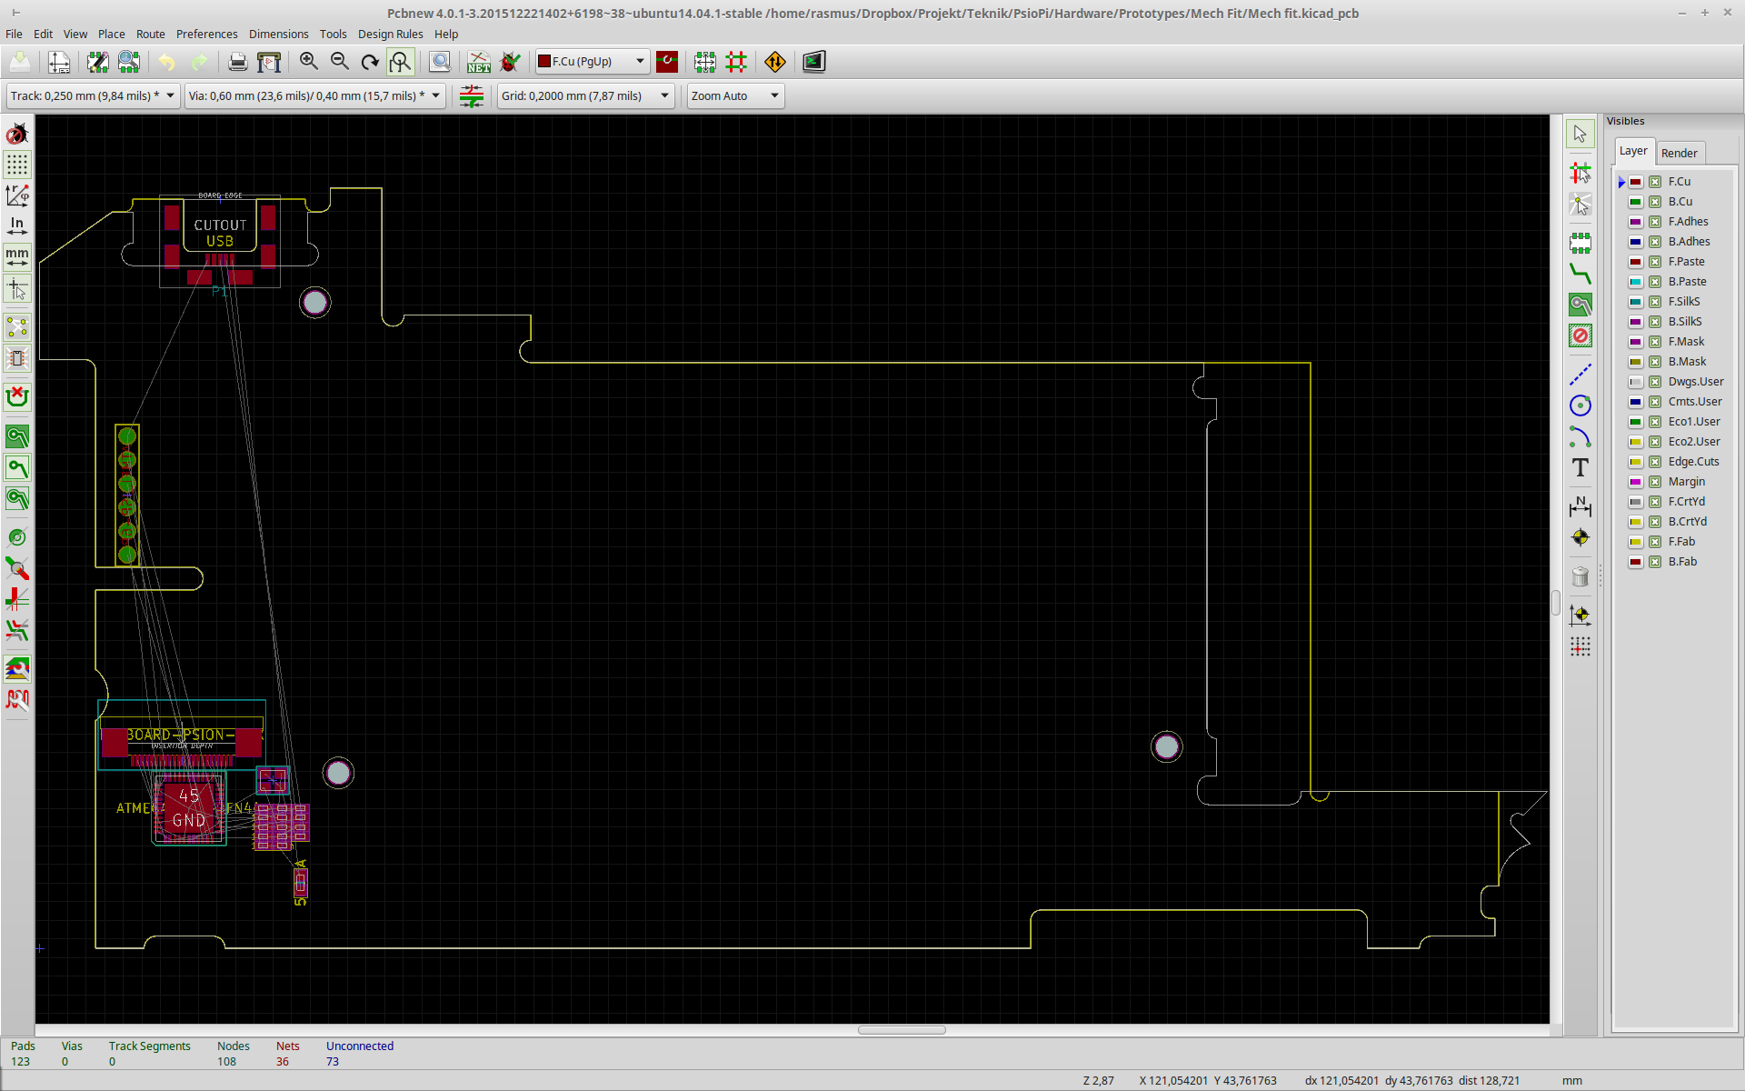Viewport: 1745px width, 1091px height.
Task: Select the Add graphic line tool
Action: click(x=1580, y=375)
